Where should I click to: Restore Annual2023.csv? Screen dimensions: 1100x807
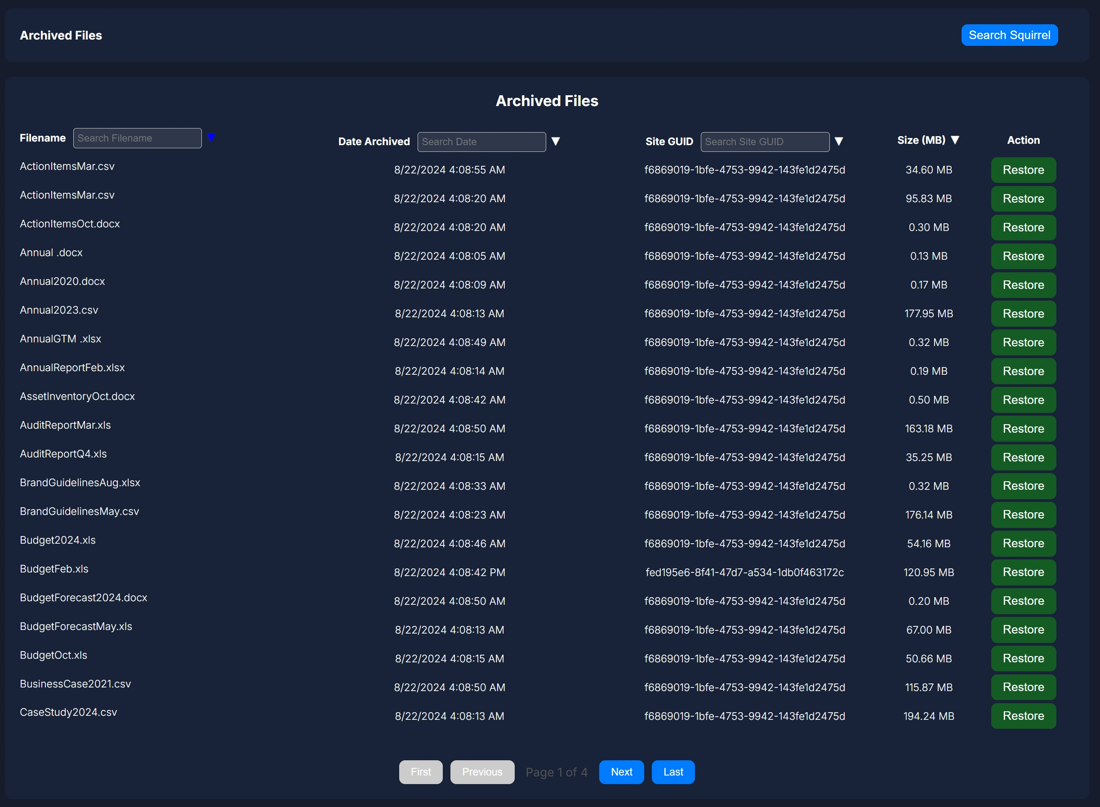pos(1023,314)
